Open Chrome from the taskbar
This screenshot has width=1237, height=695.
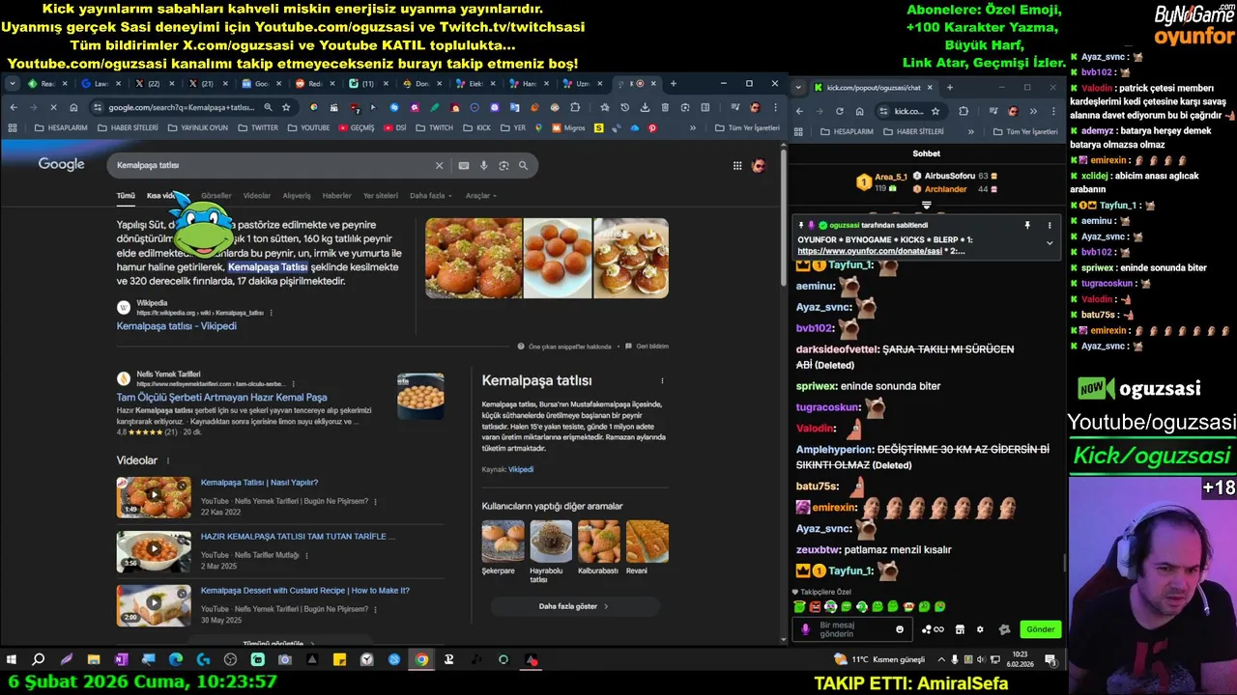tap(421, 660)
